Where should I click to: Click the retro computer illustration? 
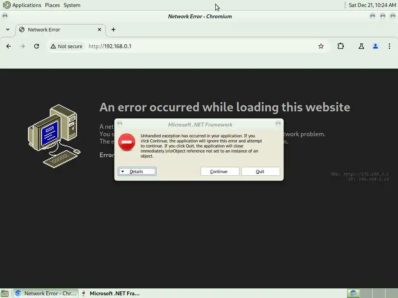point(54,136)
